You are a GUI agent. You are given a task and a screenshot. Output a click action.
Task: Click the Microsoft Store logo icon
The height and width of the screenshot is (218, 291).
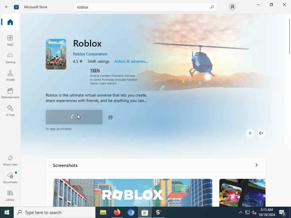point(16,7)
